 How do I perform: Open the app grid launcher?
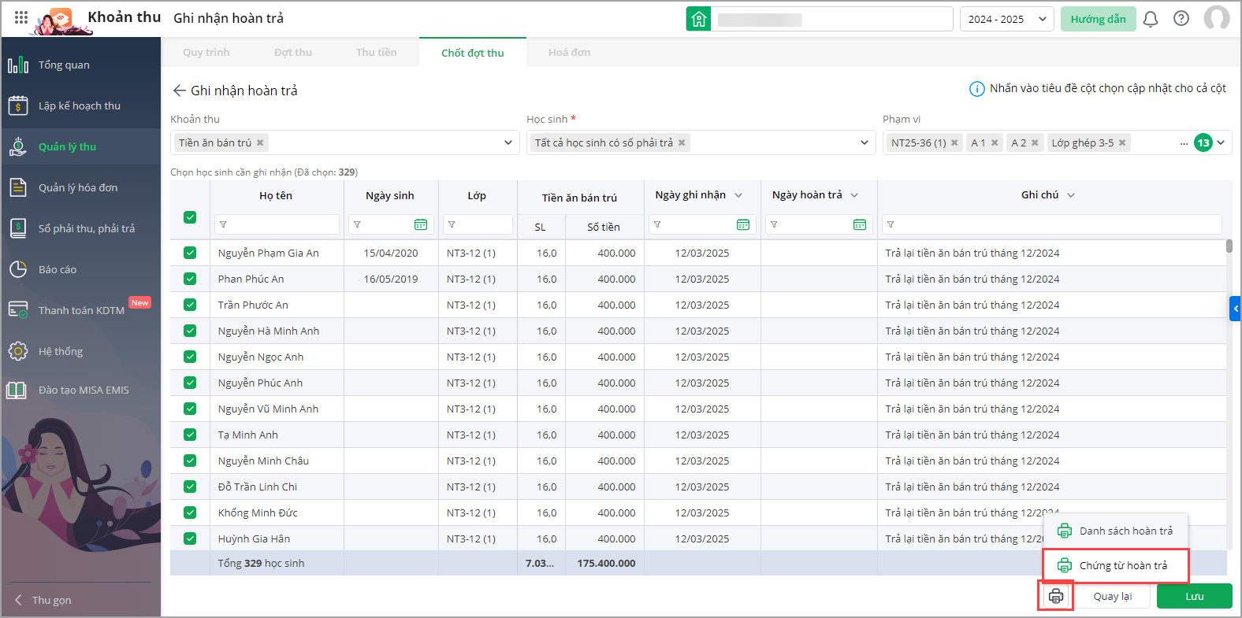(x=21, y=17)
